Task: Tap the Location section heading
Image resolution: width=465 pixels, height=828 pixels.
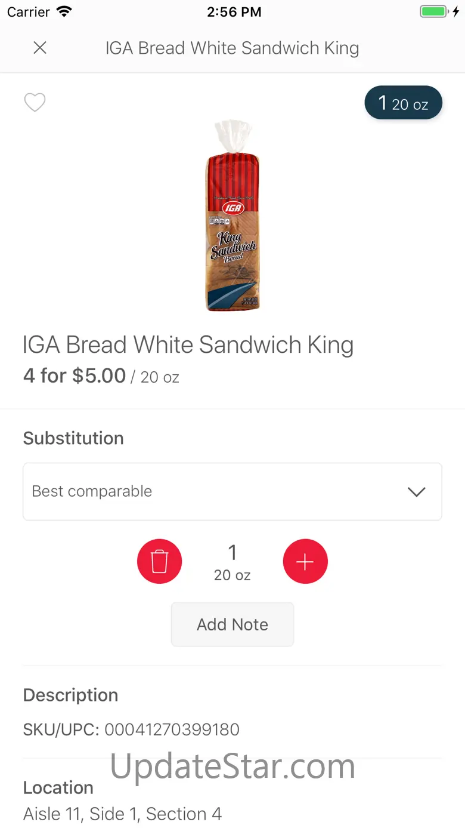Action: pos(58,787)
